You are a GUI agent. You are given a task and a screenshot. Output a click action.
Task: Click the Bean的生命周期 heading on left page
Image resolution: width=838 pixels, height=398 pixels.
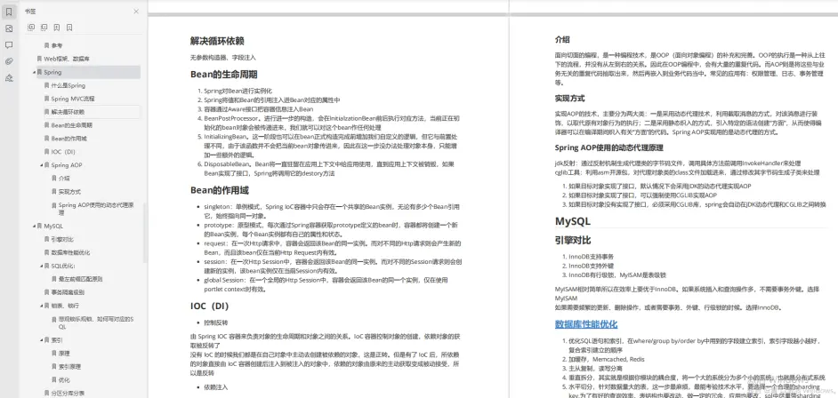224,74
